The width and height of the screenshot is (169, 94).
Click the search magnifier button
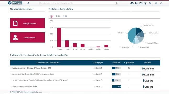117,3
